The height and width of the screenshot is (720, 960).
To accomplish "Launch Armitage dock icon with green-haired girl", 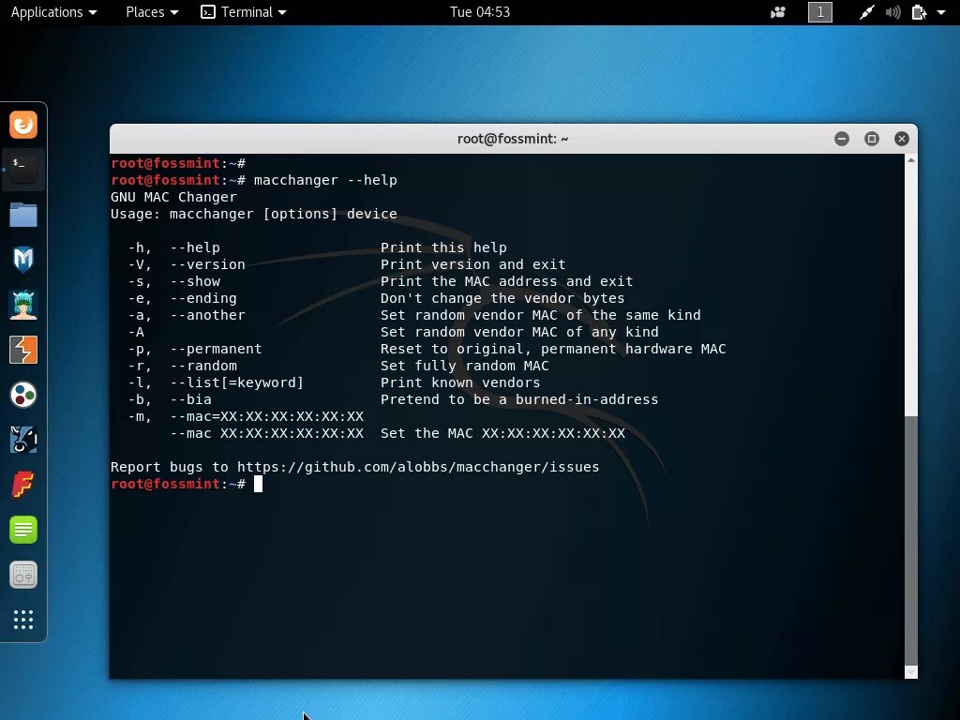I will click(x=23, y=305).
